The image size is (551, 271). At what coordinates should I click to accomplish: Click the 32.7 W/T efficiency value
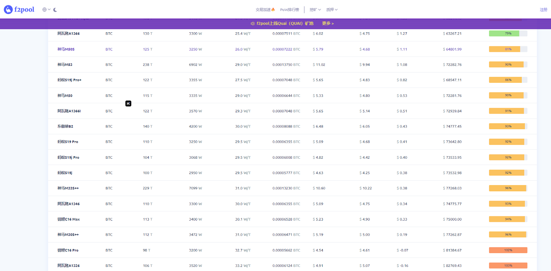click(x=243, y=250)
